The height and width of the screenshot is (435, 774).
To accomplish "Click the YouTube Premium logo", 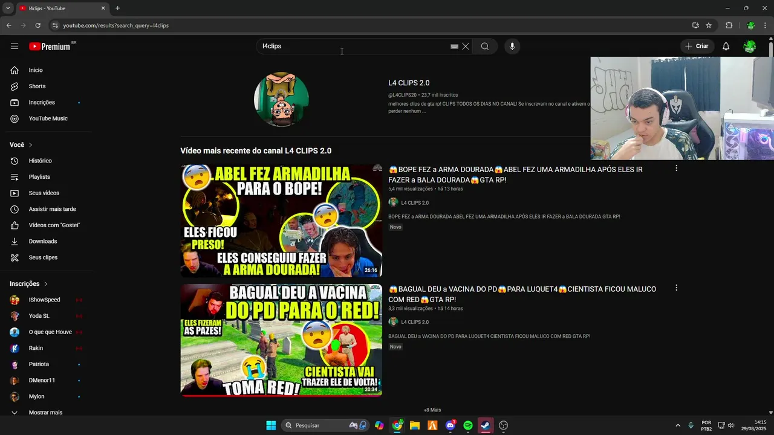I will 51,47.
